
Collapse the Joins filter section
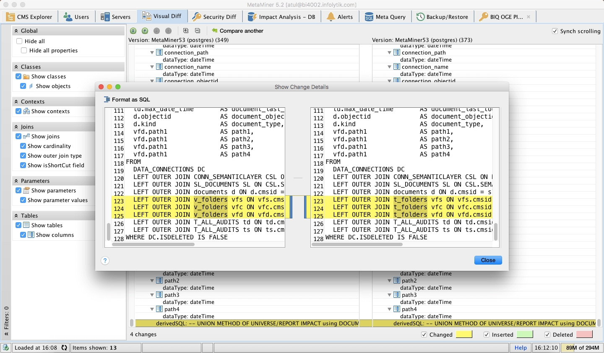(16, 127)
